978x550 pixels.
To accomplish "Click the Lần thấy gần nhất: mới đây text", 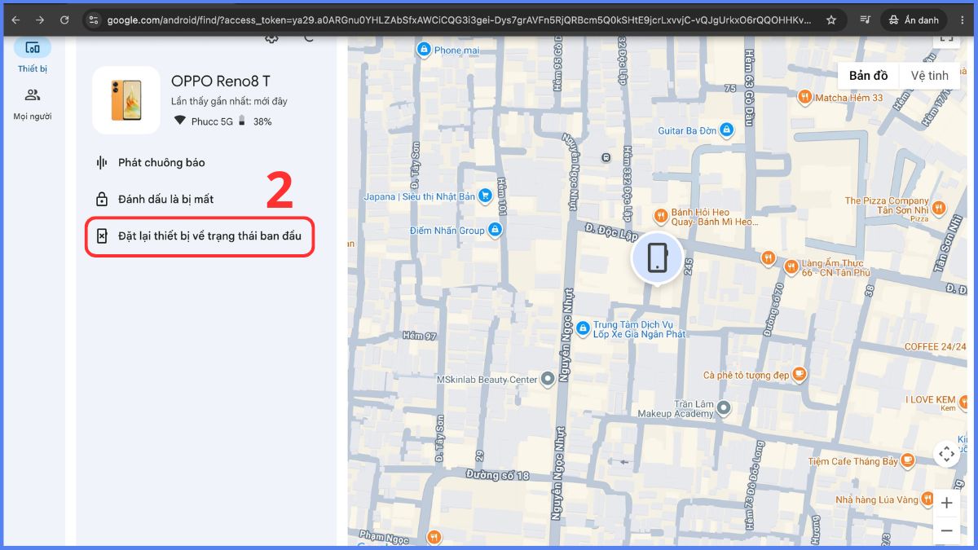I will 229,101.
